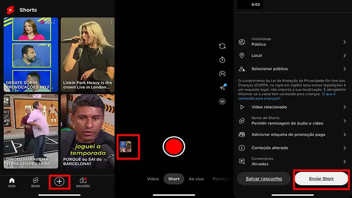Screen dimensions: 352x198
Task: Switch to Ao vivo mode
Action: (196, 179)
